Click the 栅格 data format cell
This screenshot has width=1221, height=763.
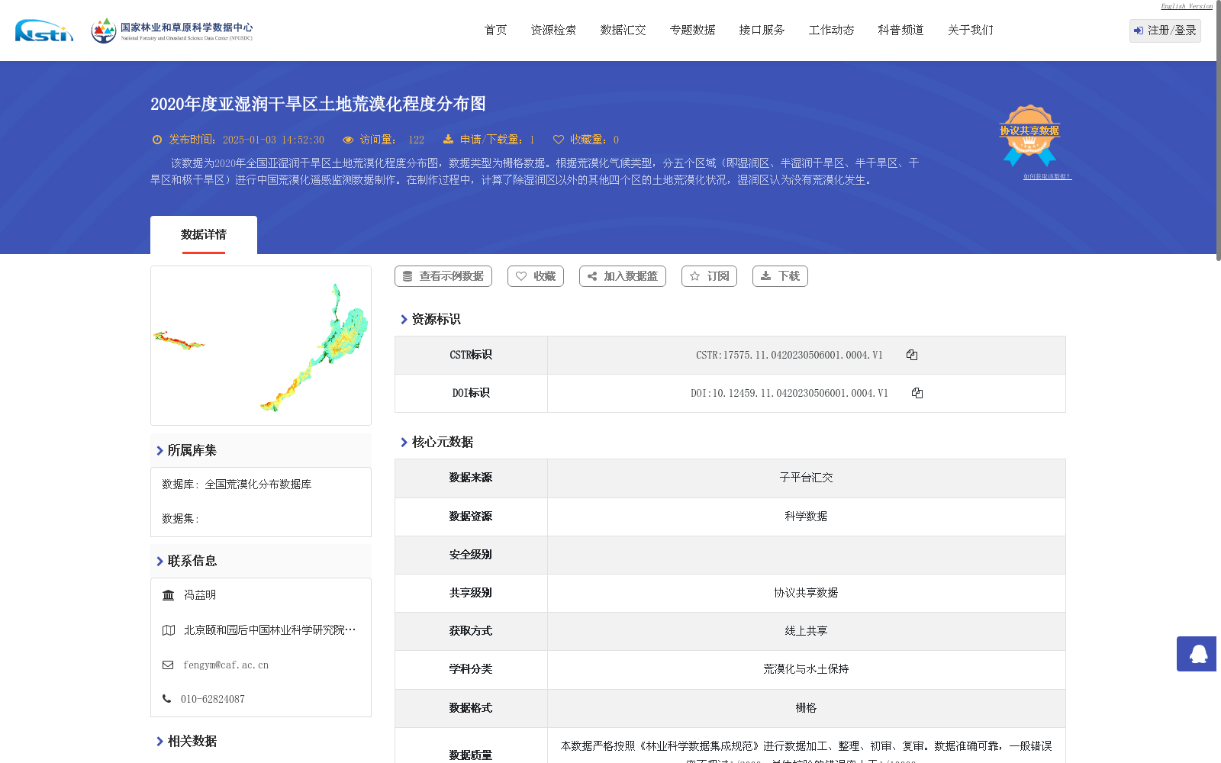pyautogui.click(x=807, y=708)
